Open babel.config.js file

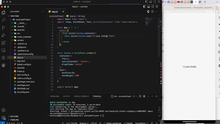point(24,64)
